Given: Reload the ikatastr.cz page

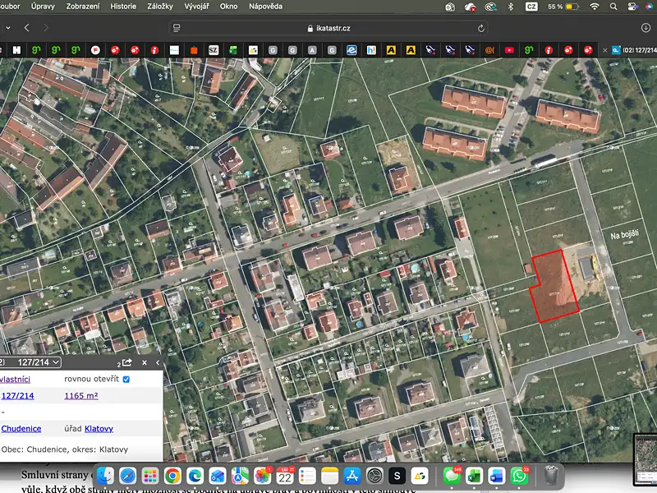Looking at the screenshot, I should pyautogui.click(x=481, y=28).
